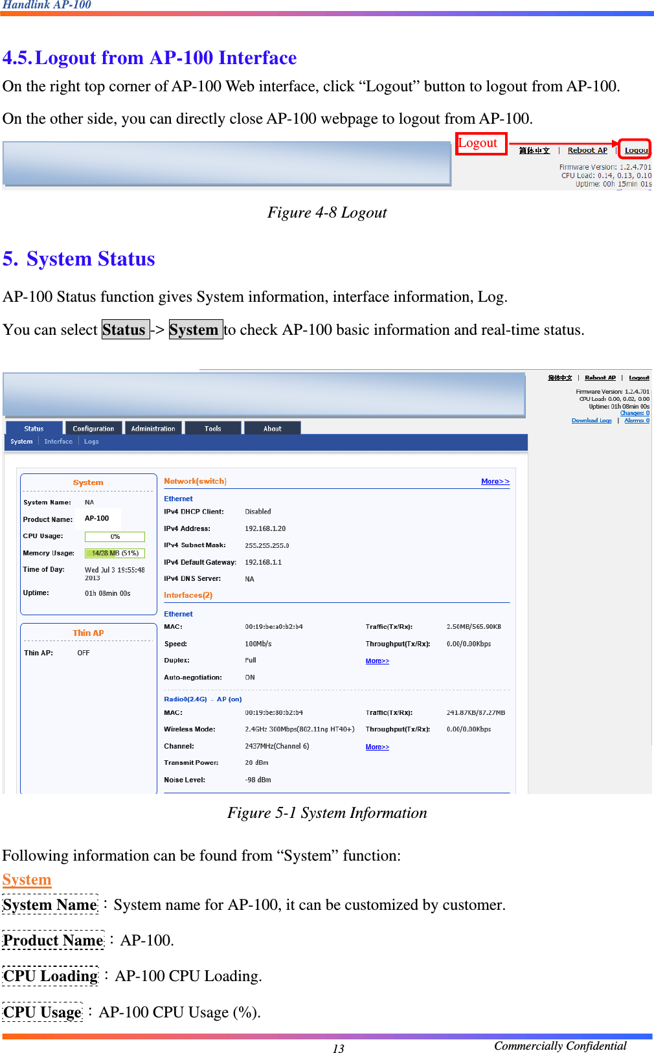
Task: Click the CPU Usage 0% progress bar
Action: (x=115, y=536)
